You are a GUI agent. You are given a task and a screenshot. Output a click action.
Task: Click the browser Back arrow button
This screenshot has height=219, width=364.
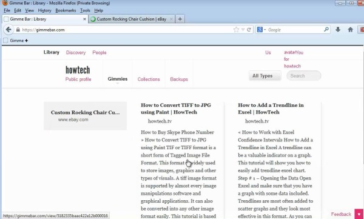8,30
